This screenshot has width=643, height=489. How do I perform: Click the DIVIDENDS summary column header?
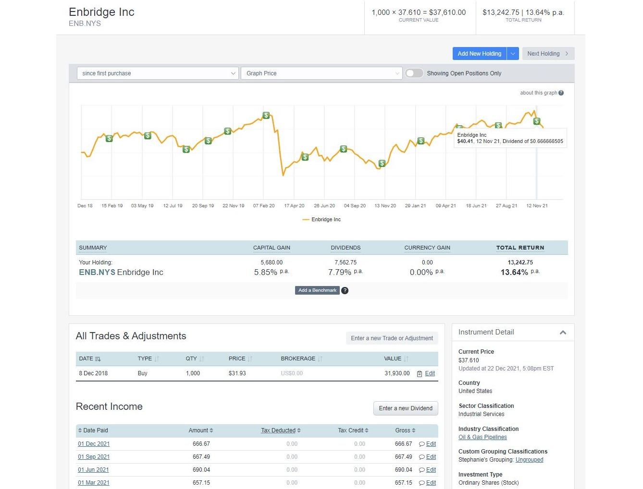346,248
